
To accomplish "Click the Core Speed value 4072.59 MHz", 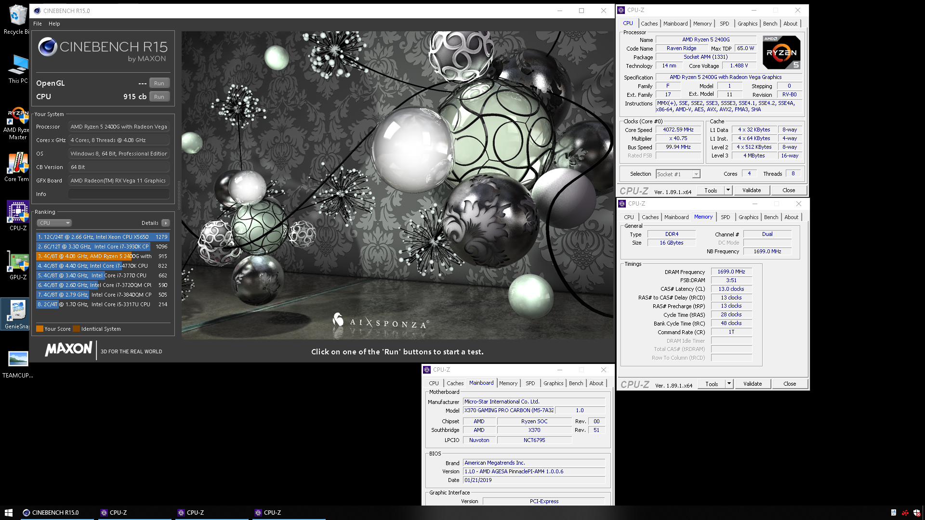I will coord(678,130).
